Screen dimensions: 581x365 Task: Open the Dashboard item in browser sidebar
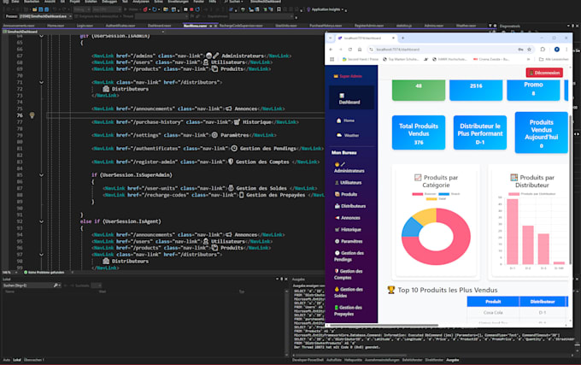tap(349, 98)
